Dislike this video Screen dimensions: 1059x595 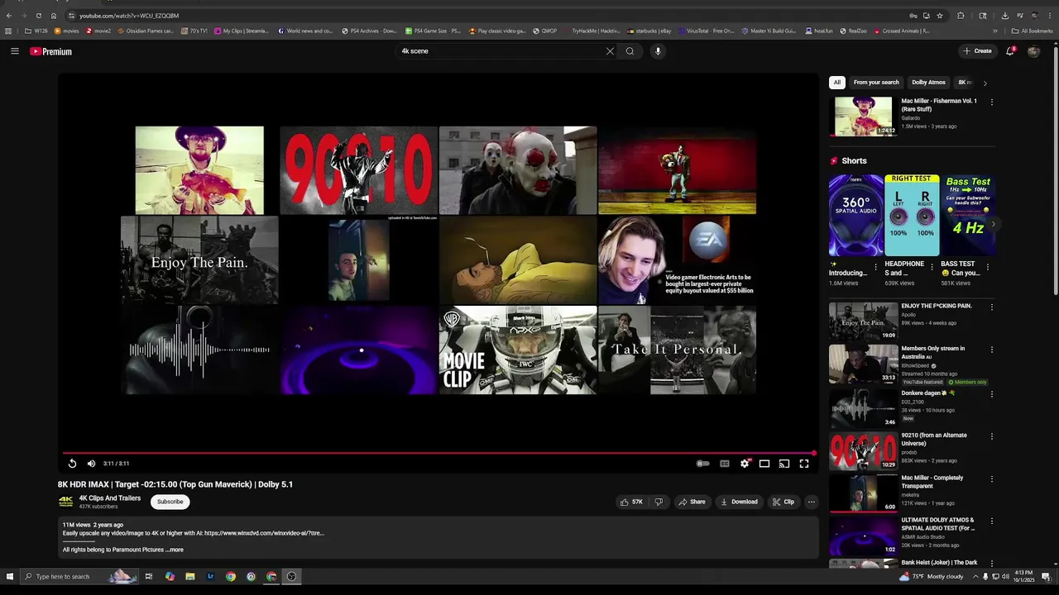pos(659,502)
